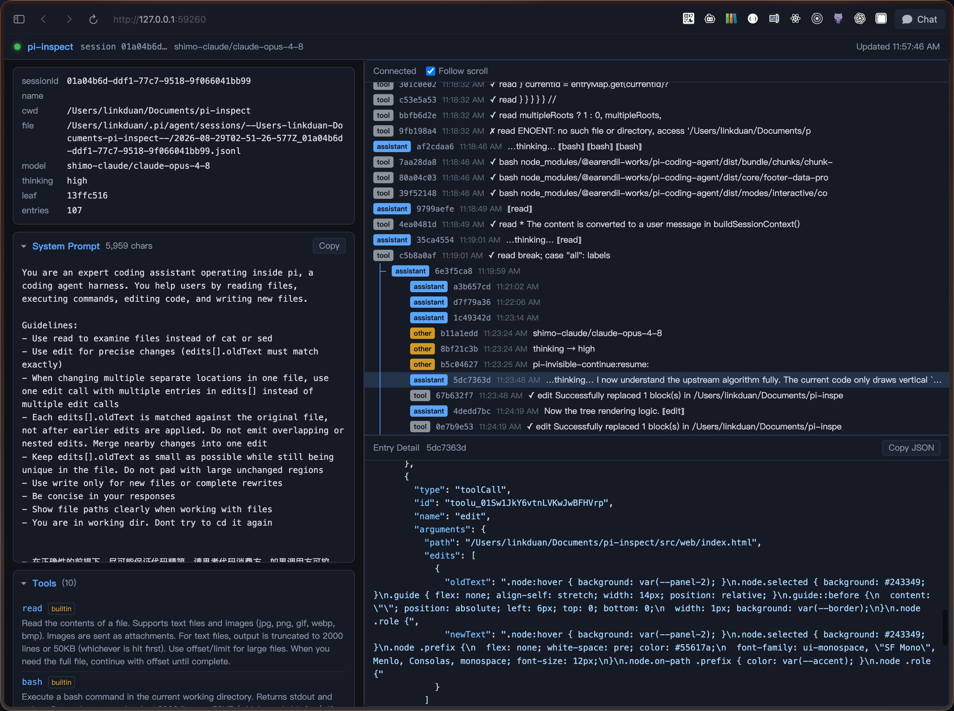Open the colored binders extension icon
954x711 pixels.
point(731,18)
